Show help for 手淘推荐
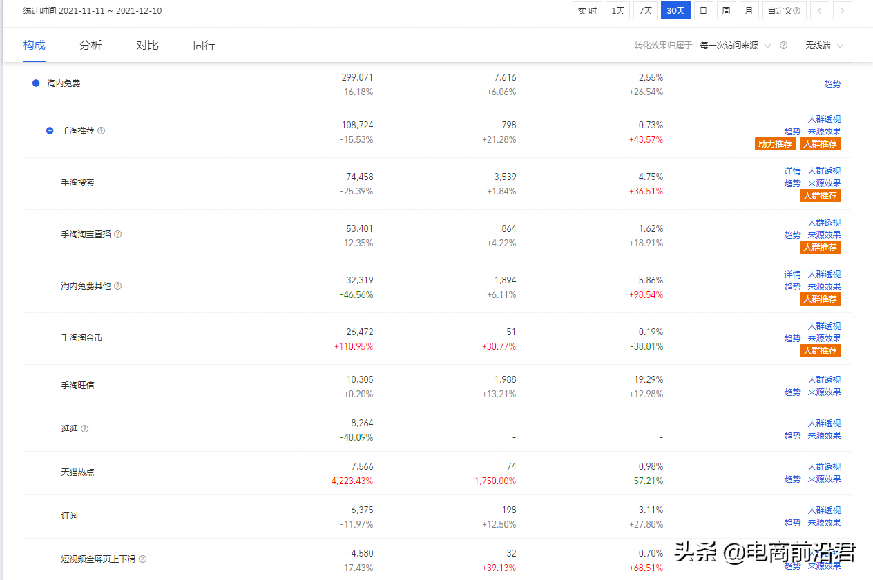 pyautogui.click(x=102, y=131)
